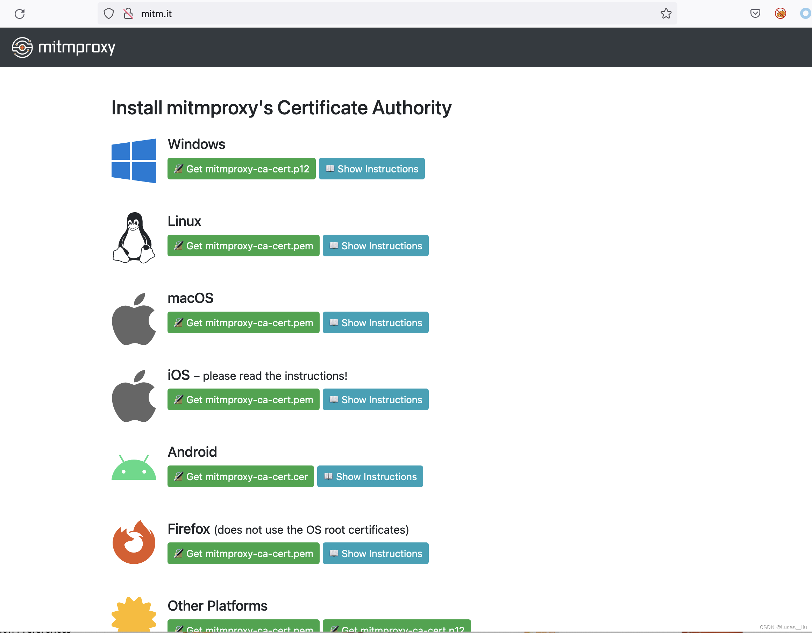This screenshot has height=633, width=812.
Task: Click the tracking protection shield icon
Action: pyautogui.click(x=108, y=14)
